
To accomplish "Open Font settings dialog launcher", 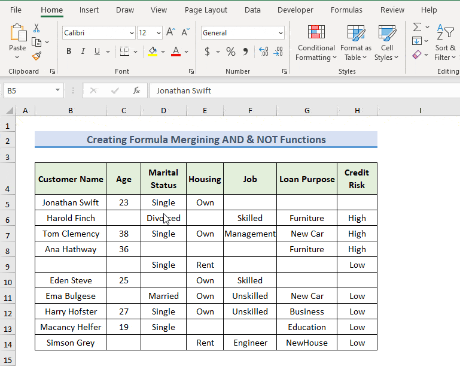I will pyautogui.click(x=191, y=71).
